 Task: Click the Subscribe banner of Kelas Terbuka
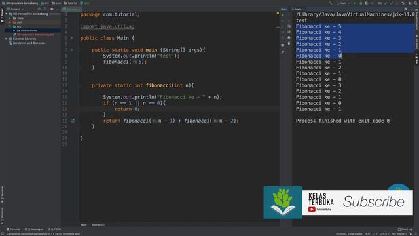357,203
